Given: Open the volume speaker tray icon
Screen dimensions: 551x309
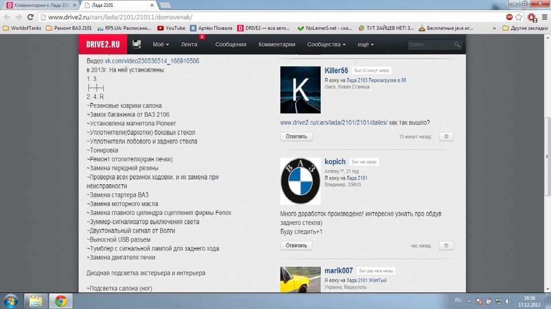Looking at the screenshot, I should [508, 301].
